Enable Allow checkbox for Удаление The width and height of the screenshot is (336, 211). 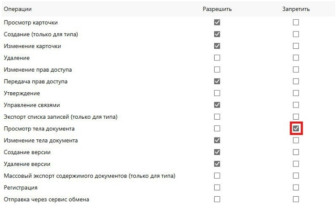(217, 58)
